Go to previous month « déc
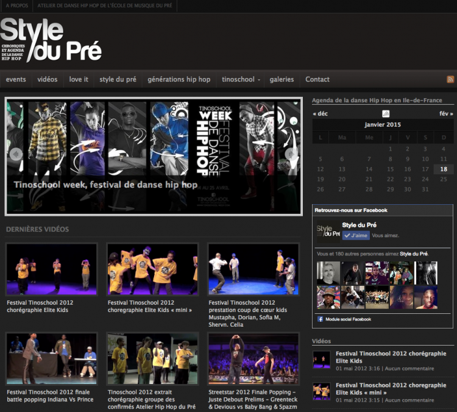This screenshot has width=457, height=412. point(321,113)
